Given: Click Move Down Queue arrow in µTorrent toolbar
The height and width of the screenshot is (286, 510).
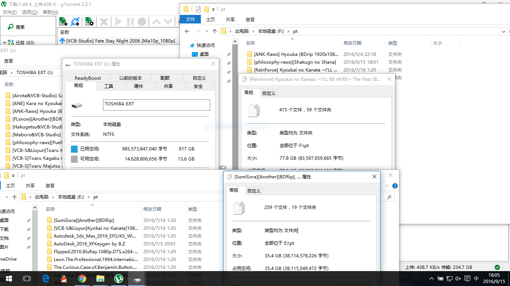Looking at the screenshot, I should tap(168, 22).
